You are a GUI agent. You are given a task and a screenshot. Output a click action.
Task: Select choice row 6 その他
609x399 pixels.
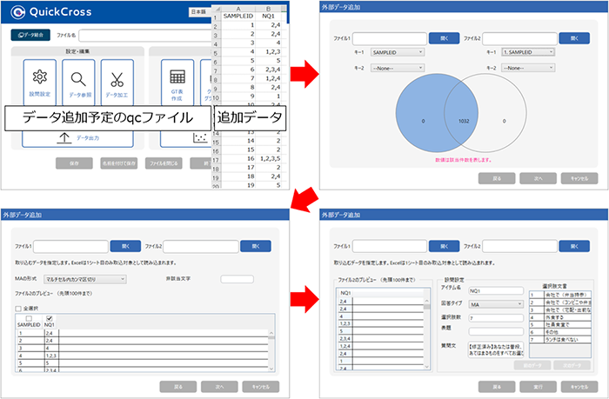[560, 332]
